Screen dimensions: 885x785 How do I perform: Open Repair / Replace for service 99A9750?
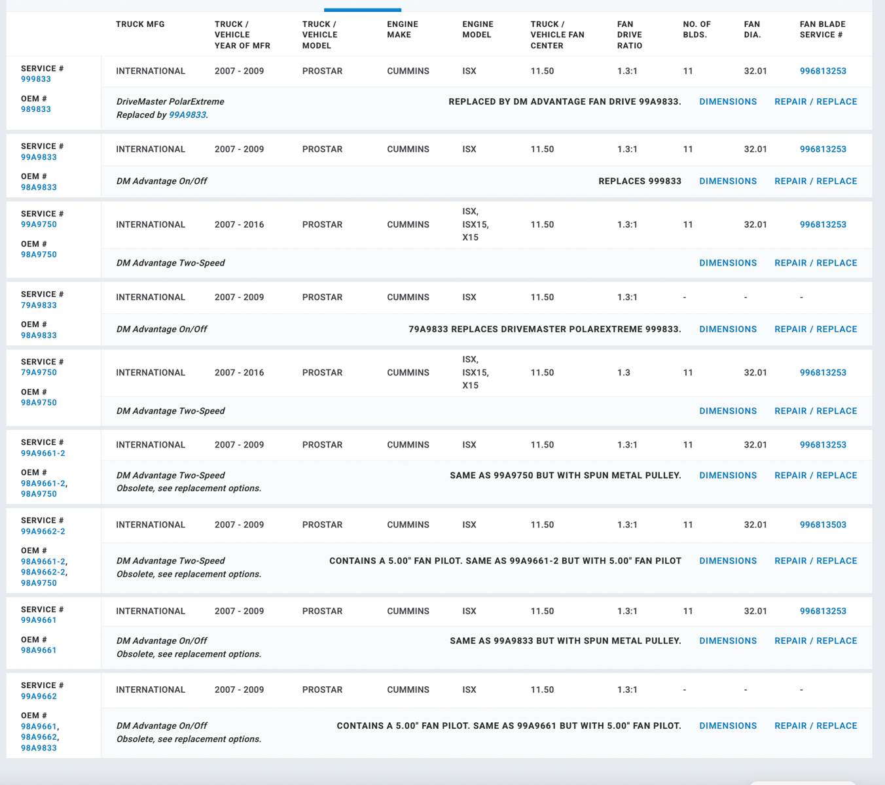(816, 263)
